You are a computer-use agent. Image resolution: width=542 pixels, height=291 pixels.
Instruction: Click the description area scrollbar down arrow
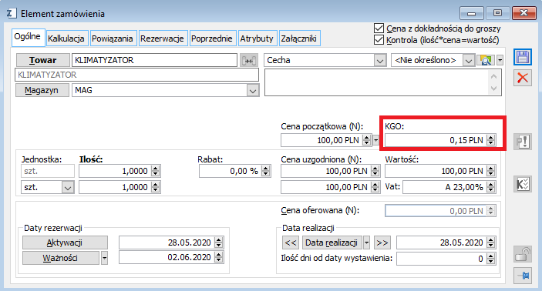coord(493,89)
